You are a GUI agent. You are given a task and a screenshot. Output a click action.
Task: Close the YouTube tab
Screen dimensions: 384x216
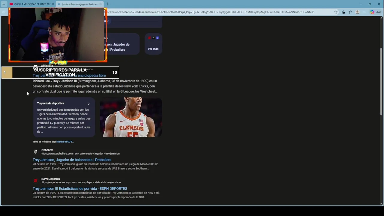pos(53,4)
